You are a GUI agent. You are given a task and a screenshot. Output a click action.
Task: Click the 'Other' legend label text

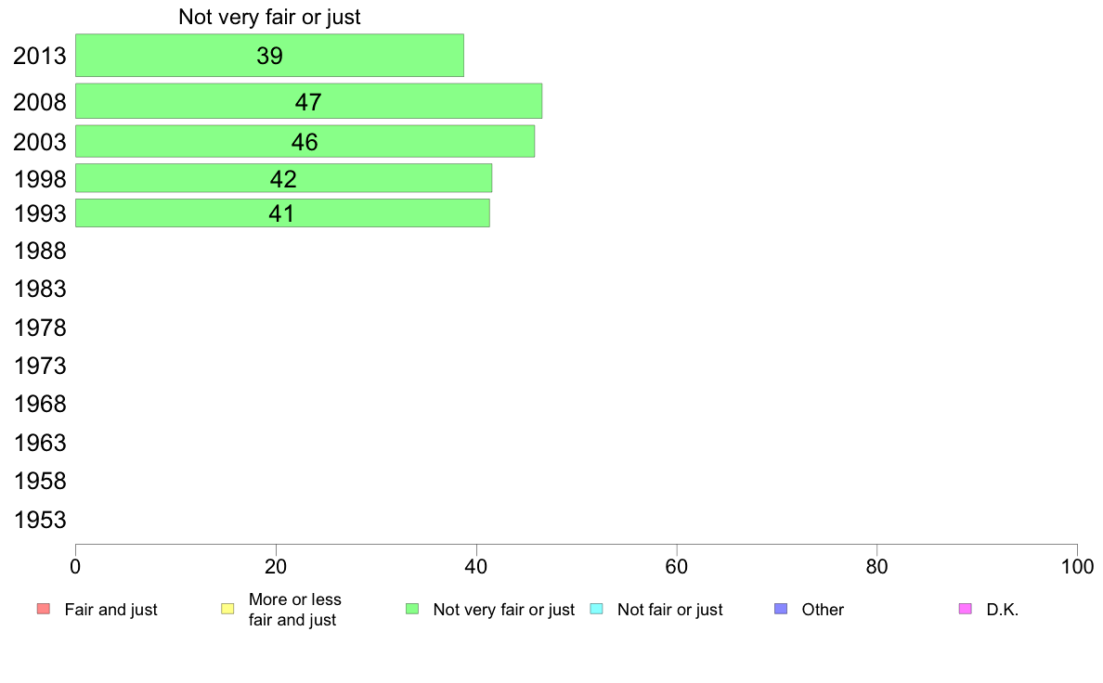823,610
